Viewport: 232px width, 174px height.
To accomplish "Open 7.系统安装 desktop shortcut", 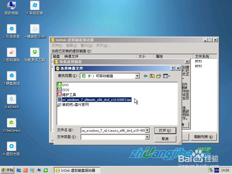I will [x=35, y=8].
